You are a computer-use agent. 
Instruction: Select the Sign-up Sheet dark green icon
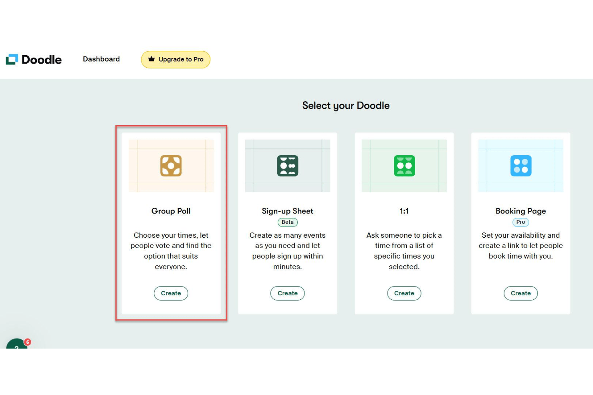tap(288, 166)
